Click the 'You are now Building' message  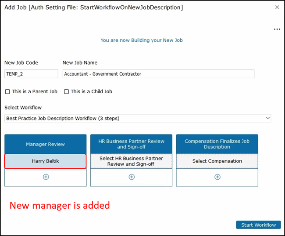(x=142, y=40)
